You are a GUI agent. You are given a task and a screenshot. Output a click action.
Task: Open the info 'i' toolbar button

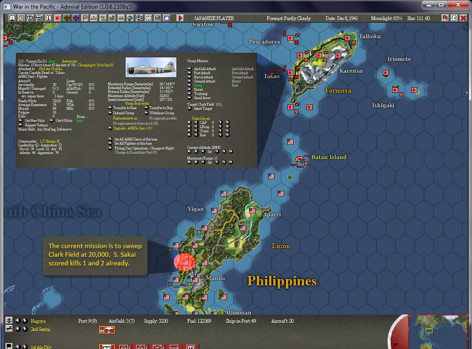(49, 18)
